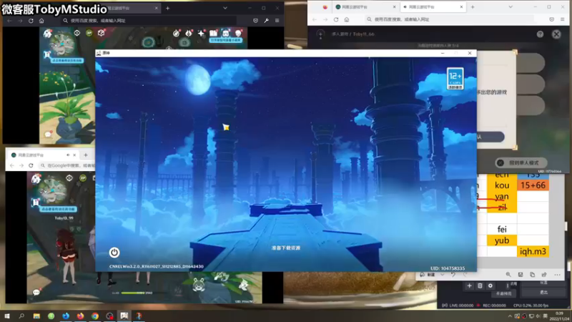The height and width of the screenshot is (322, 572).
Task: Expand the tab list dropdown in dark Firefox
Action: (225, 8)
